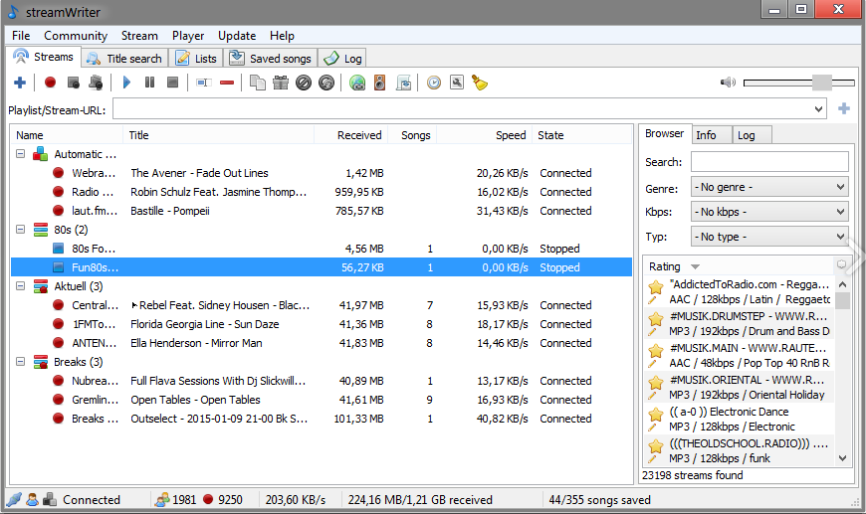Click the stop recording toolbar icon
Viewport: 866px width, 514px height.
point(73,83)
